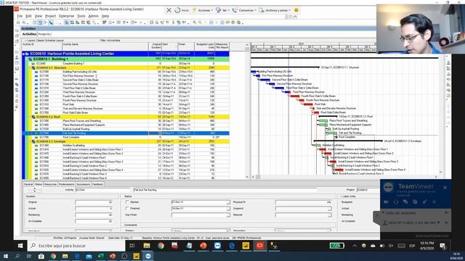This screenshot has width=465, height=261.
Task: Open the Enterprise menu
Action: (x=66, y=16)
